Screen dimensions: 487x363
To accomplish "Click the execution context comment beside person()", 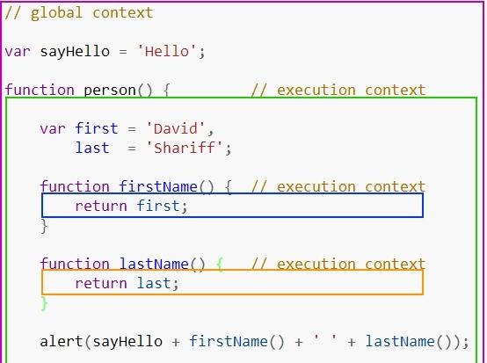I will pos(338,91).
